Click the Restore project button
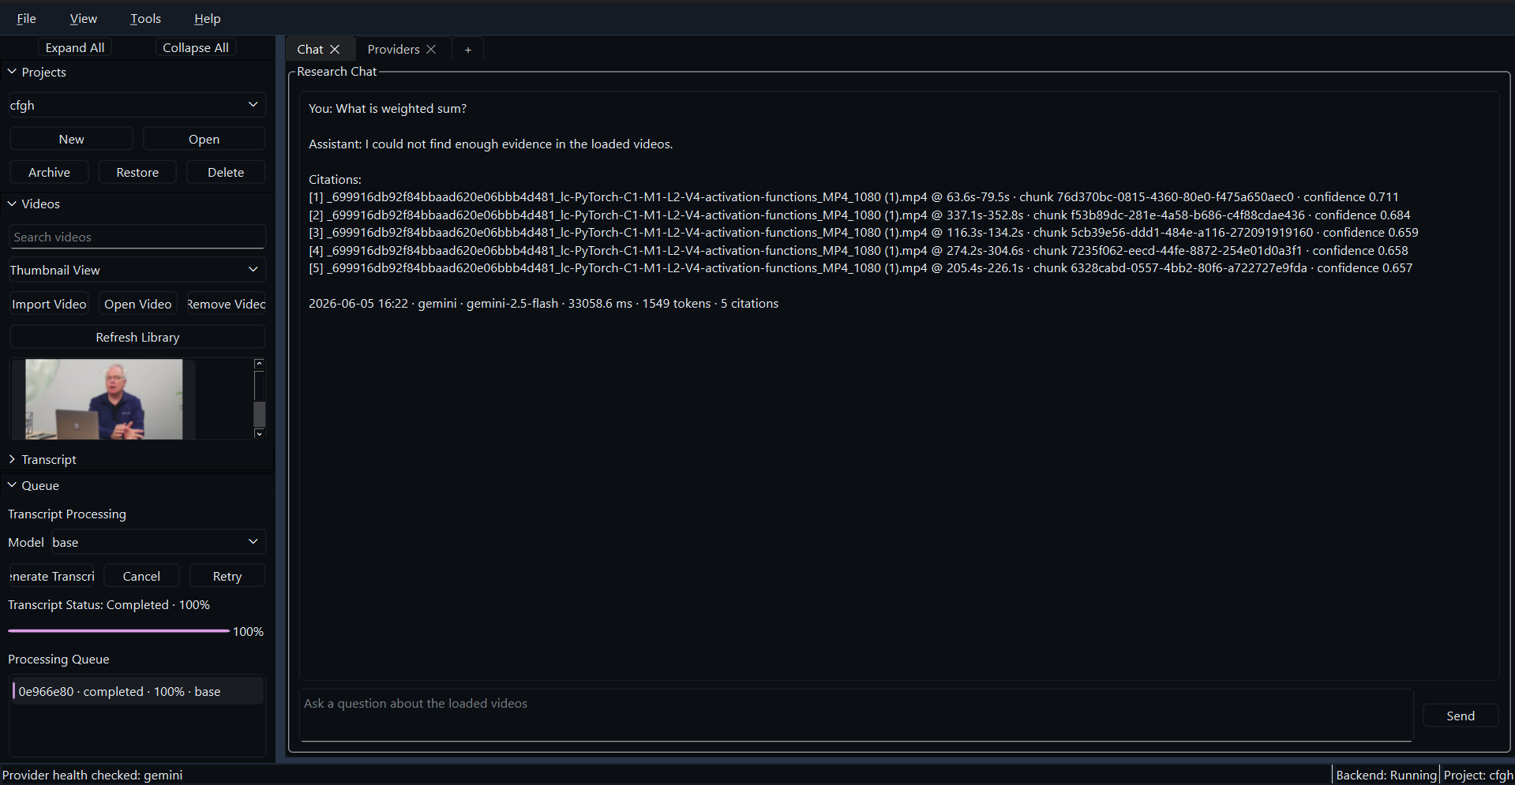This screenshot has height=785, width=1515. click(137, 172)
